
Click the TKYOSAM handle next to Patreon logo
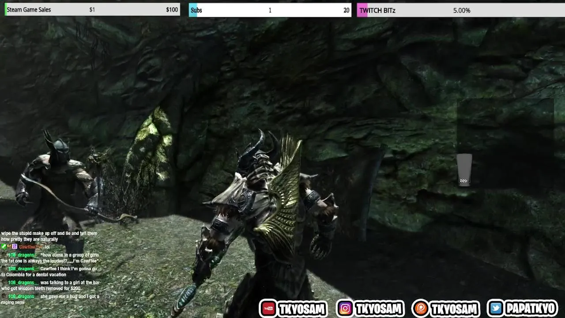pyautogui.click(x=455, y=309)
